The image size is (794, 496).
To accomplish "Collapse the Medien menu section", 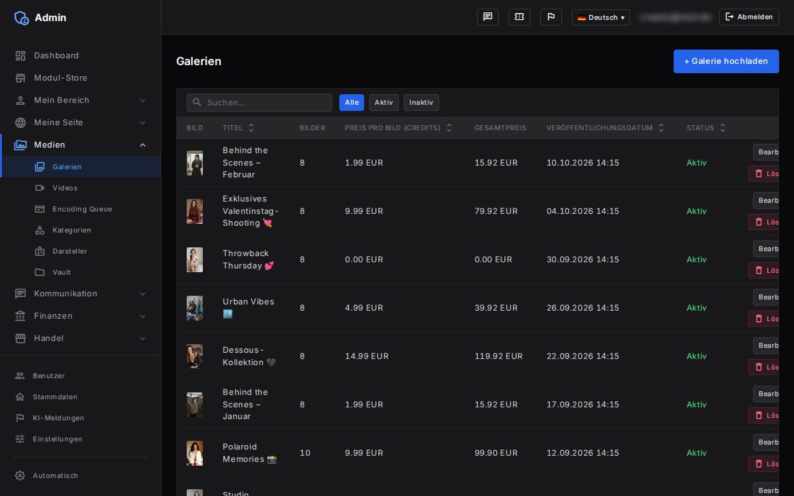I will (x=81, y=145).
